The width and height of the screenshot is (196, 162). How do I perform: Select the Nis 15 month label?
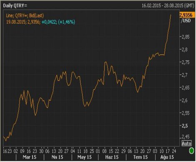click(57, 157)
